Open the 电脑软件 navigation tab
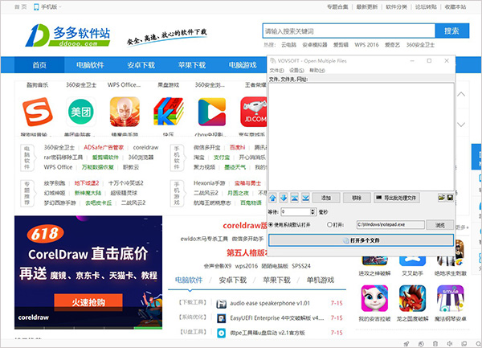The width and height of the screenshot is (482, 348). [90, 65]
